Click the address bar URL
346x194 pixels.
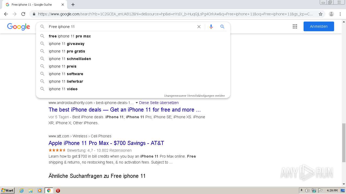(x=175, y=14)
